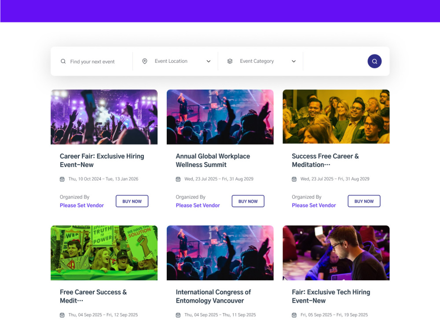Click Please Set Vendor on Success Free Career card

314,206
